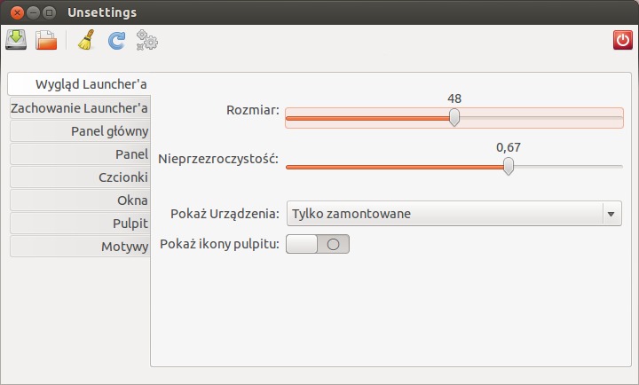Click the save settings (download arrow) toolbar icon

click(x=16, y=40)
